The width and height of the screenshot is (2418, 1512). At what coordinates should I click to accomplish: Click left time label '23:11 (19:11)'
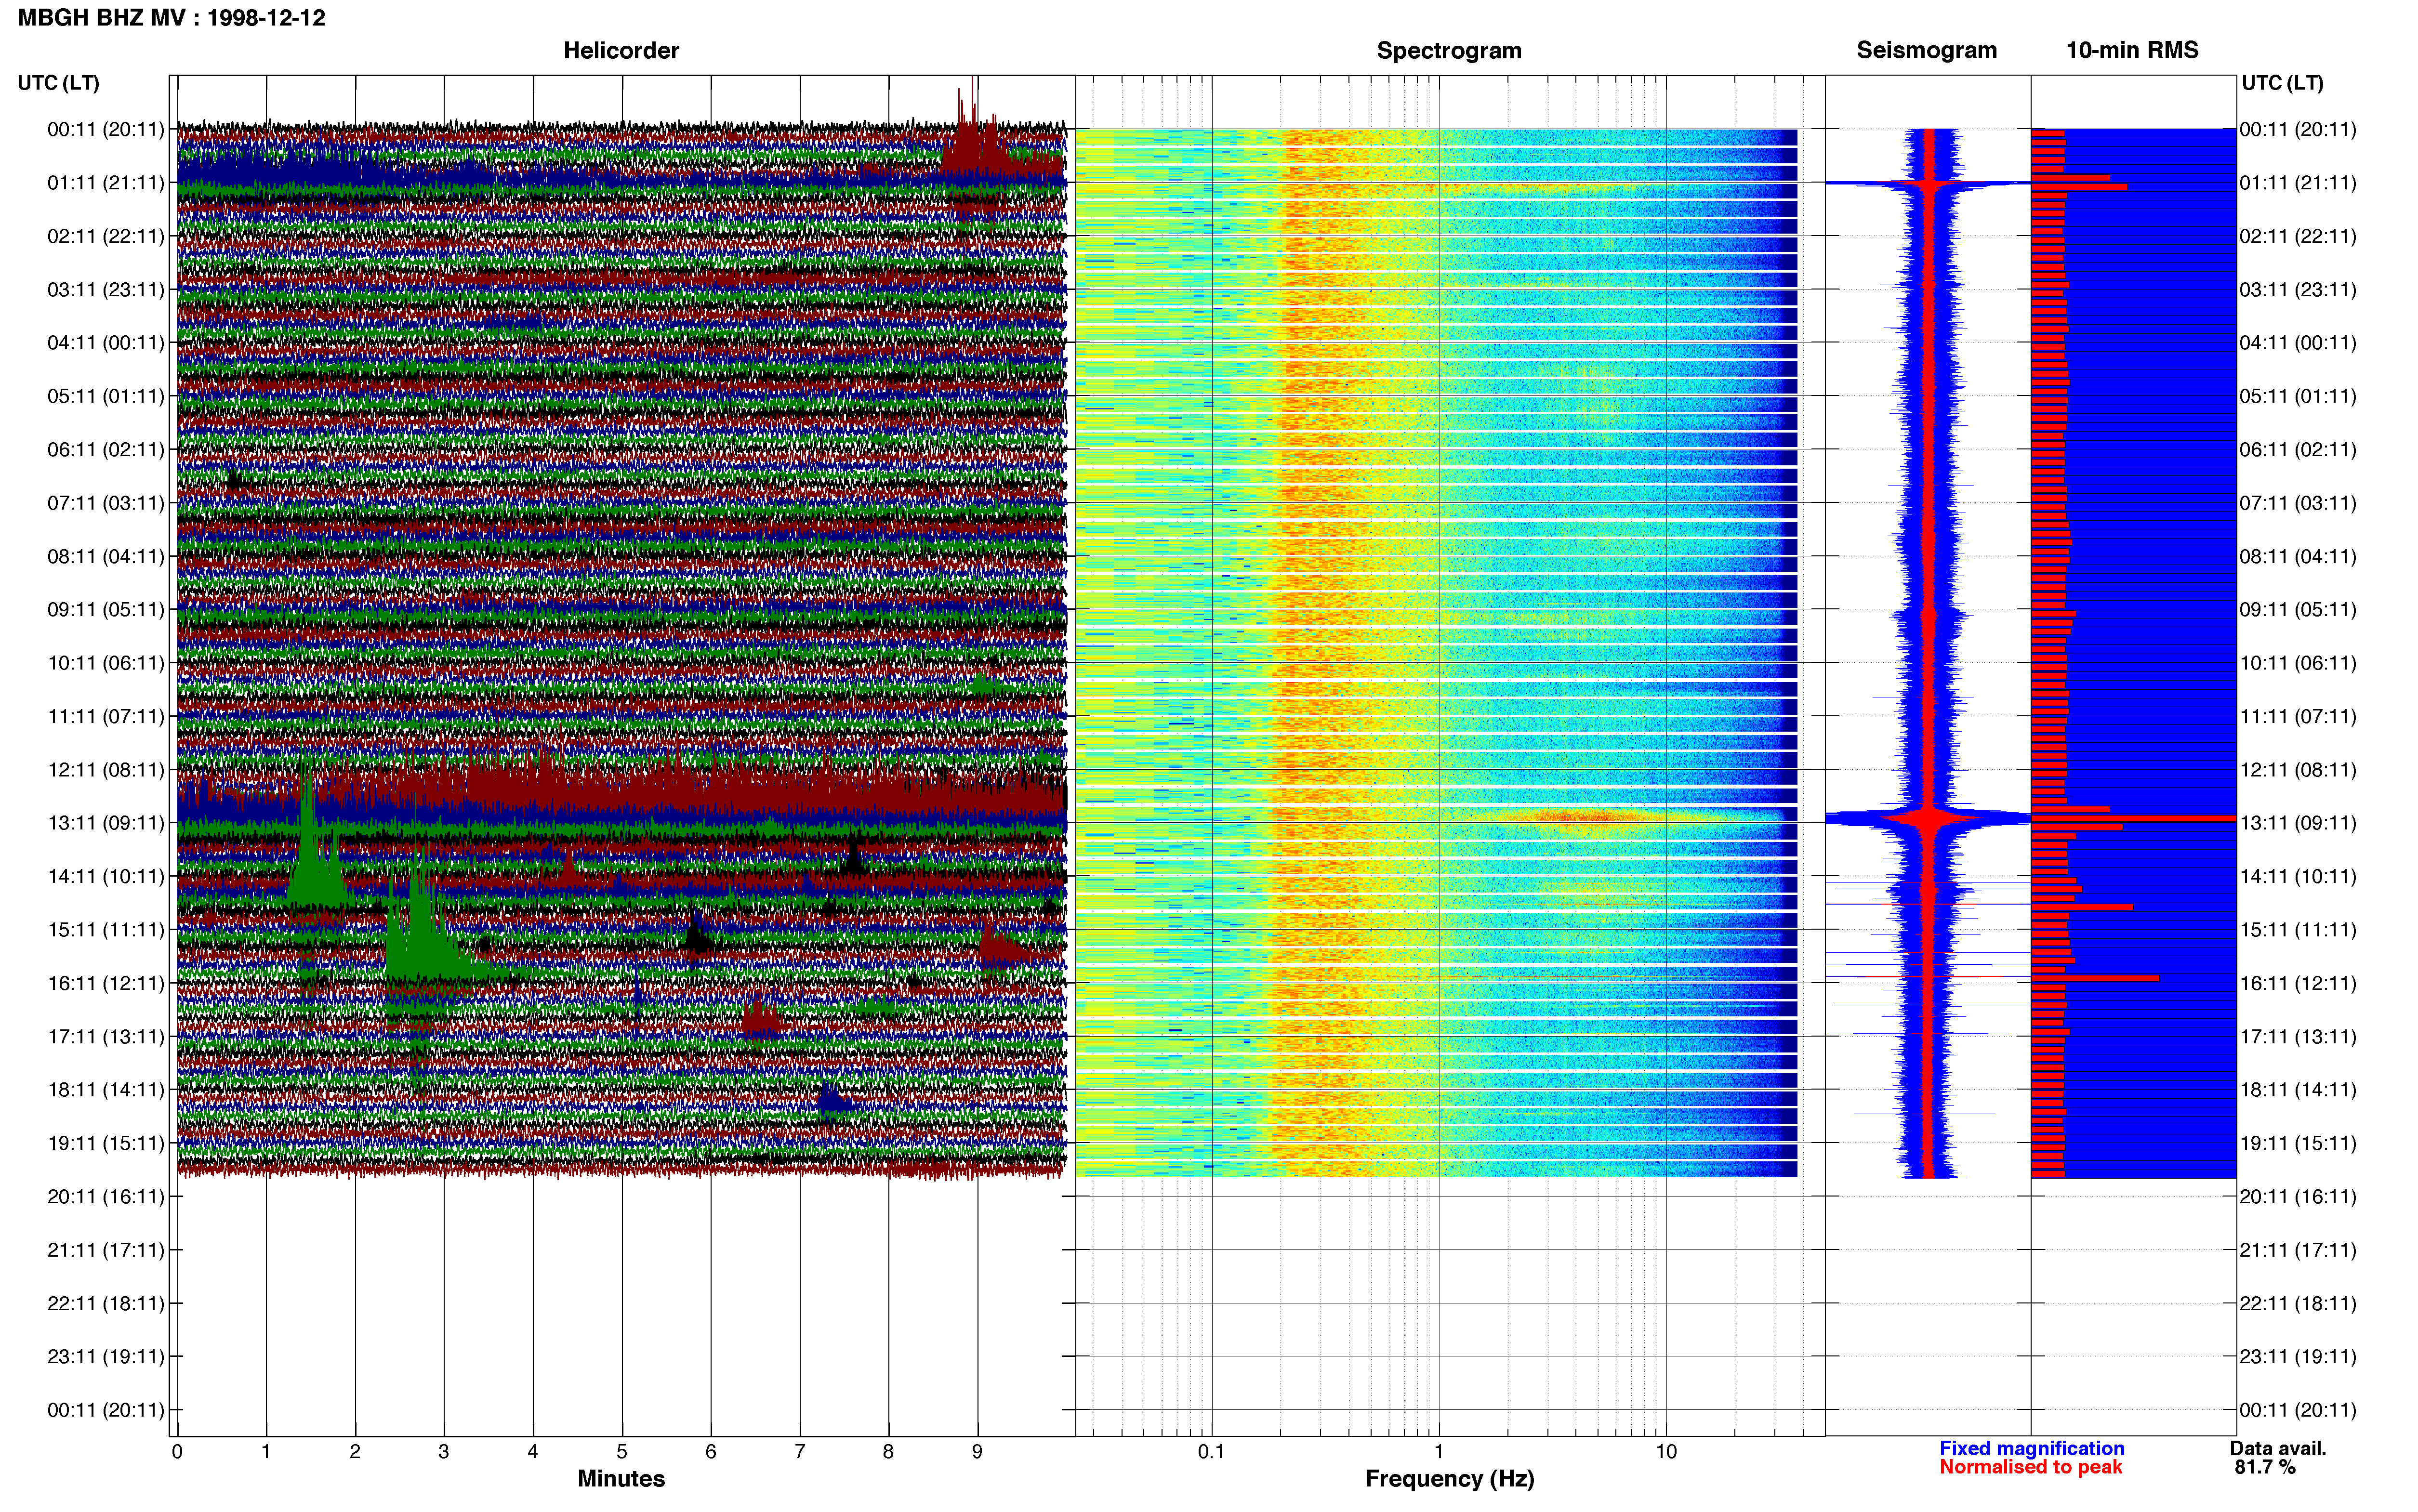106,1357
